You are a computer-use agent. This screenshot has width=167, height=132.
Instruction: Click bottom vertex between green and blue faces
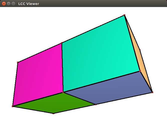96,104
